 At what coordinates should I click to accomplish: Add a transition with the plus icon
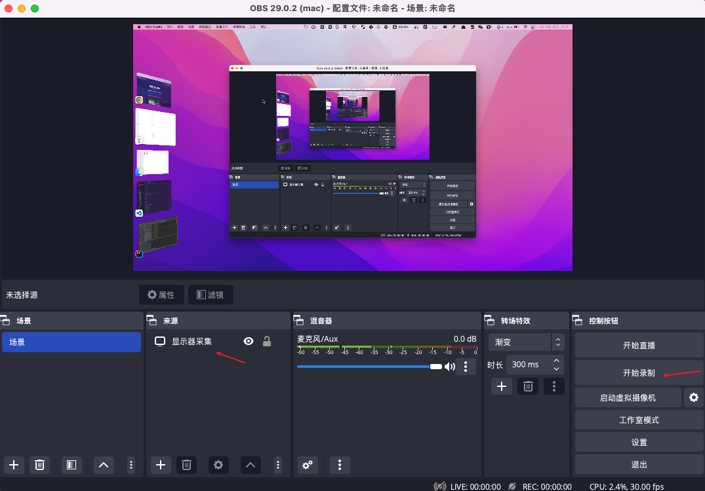(501, 386)
